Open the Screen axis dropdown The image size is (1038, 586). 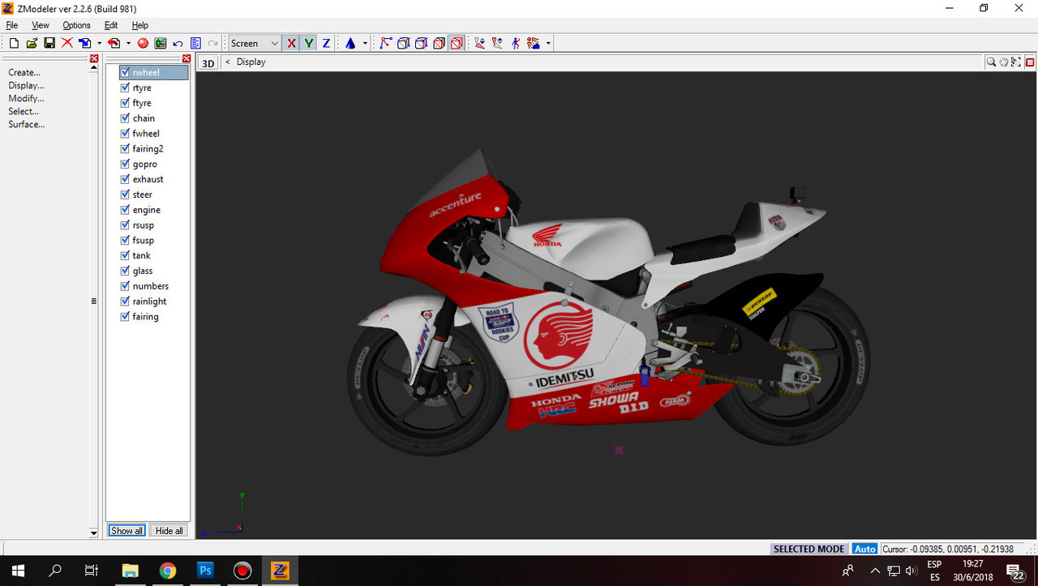point(255,43)
